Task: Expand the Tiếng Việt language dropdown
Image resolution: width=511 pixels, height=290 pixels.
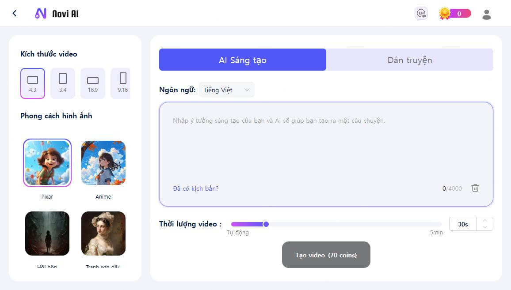Action: point(227,90)
